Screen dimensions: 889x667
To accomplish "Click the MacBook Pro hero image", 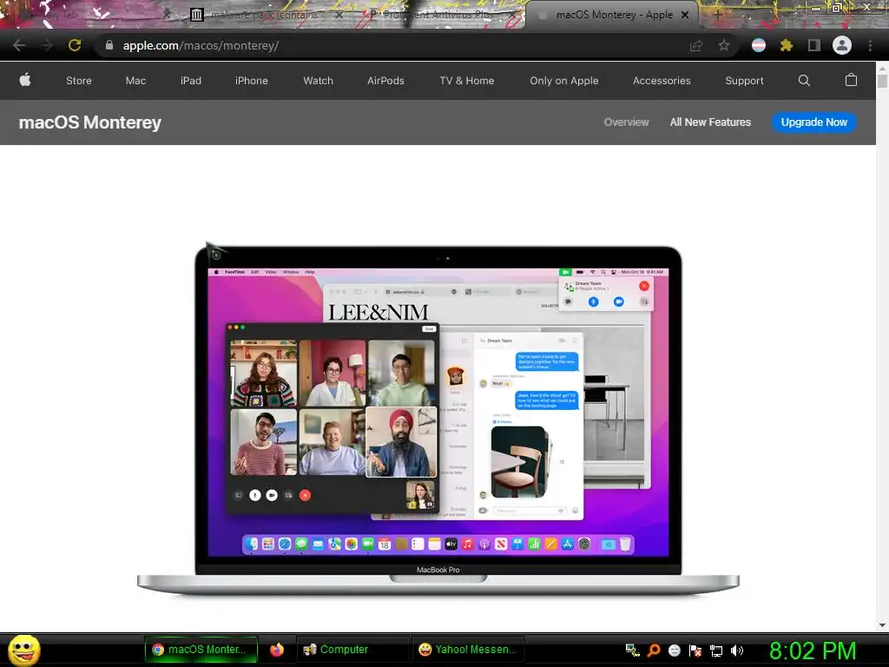I will pos(438,420).
